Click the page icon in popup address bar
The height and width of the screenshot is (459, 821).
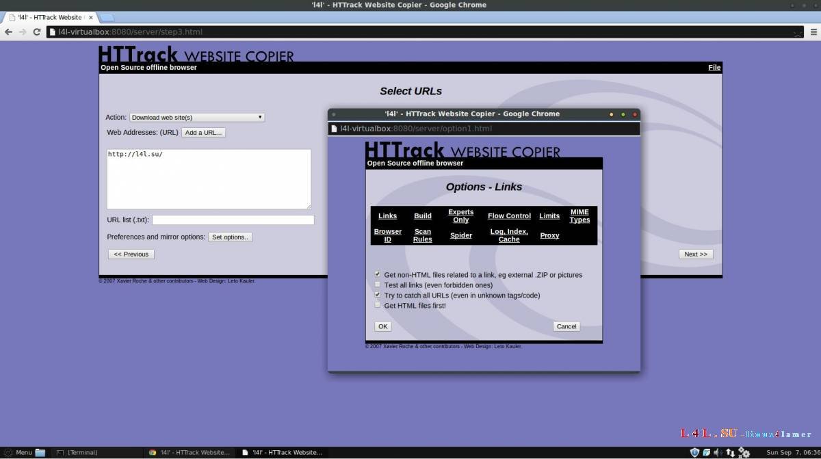tap(335, 129)
